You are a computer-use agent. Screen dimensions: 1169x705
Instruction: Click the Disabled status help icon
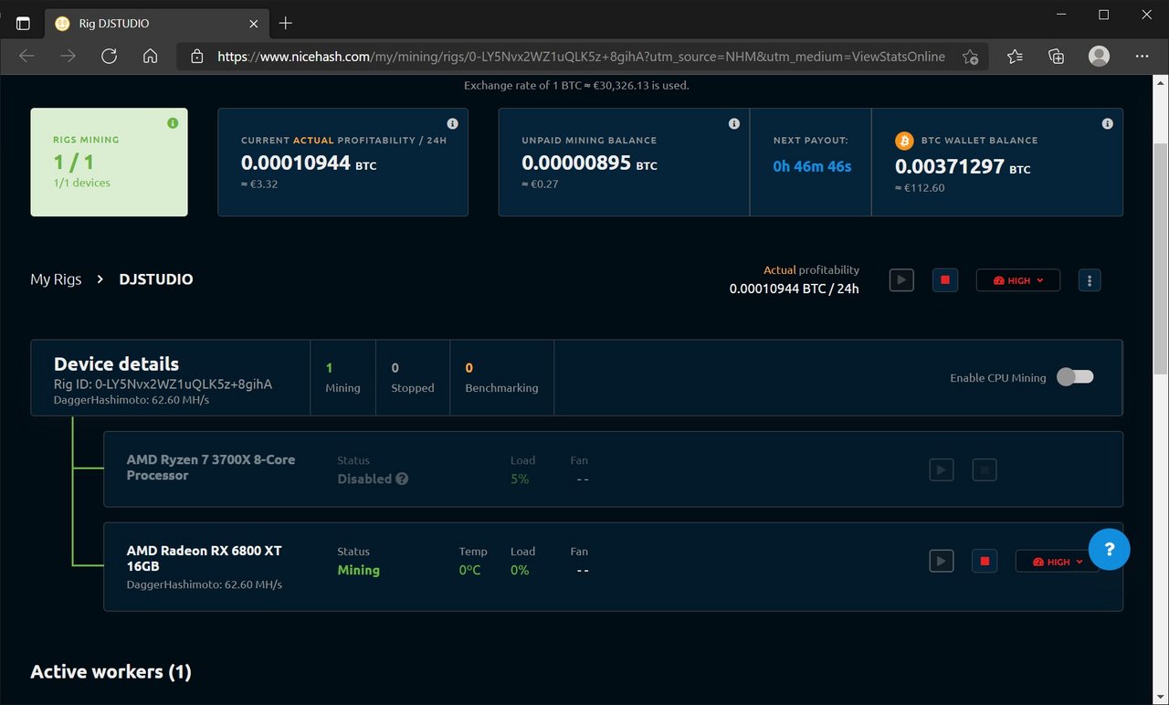(402, 479)
